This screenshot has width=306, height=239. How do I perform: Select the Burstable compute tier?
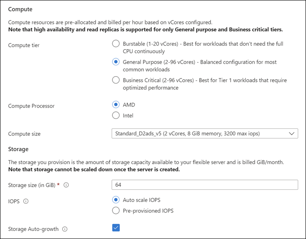116,44
